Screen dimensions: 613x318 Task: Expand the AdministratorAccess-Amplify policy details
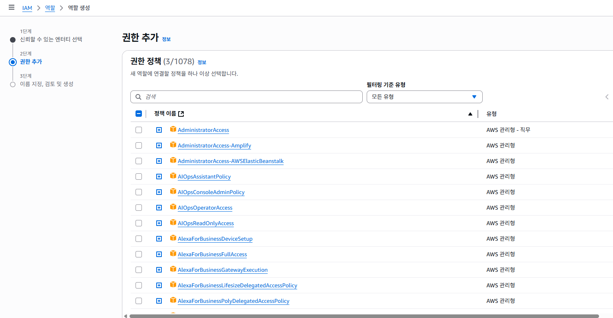click(159, 145)
